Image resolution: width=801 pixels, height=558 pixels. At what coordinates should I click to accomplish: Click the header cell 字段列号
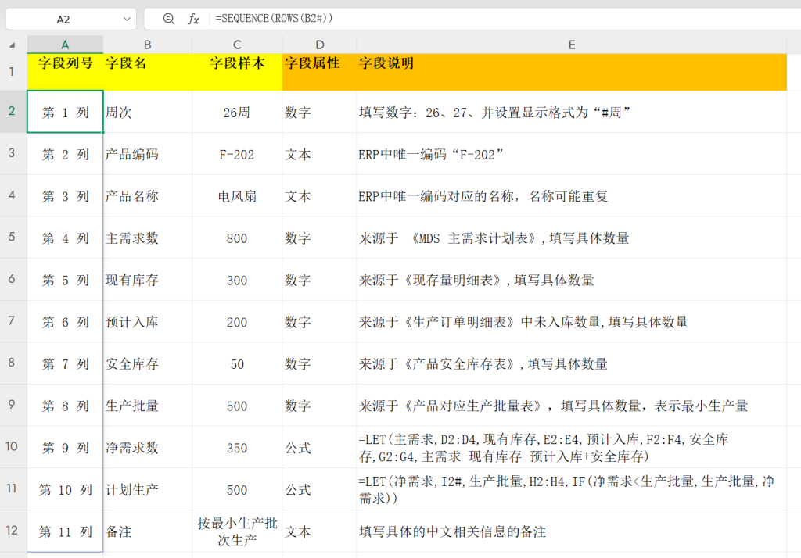click(x=66, y=71)
